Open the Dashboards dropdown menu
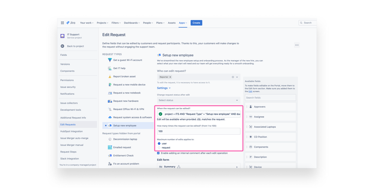The image size is (374, 190). coord(132,23)
